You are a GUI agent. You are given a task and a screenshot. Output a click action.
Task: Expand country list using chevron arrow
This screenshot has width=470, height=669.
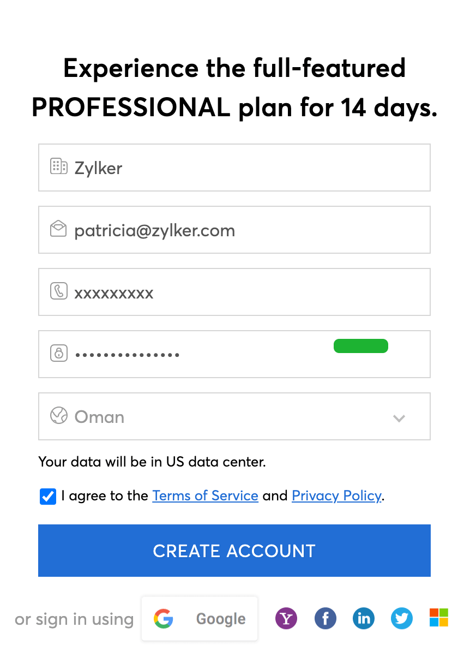(x=399, y=419)
